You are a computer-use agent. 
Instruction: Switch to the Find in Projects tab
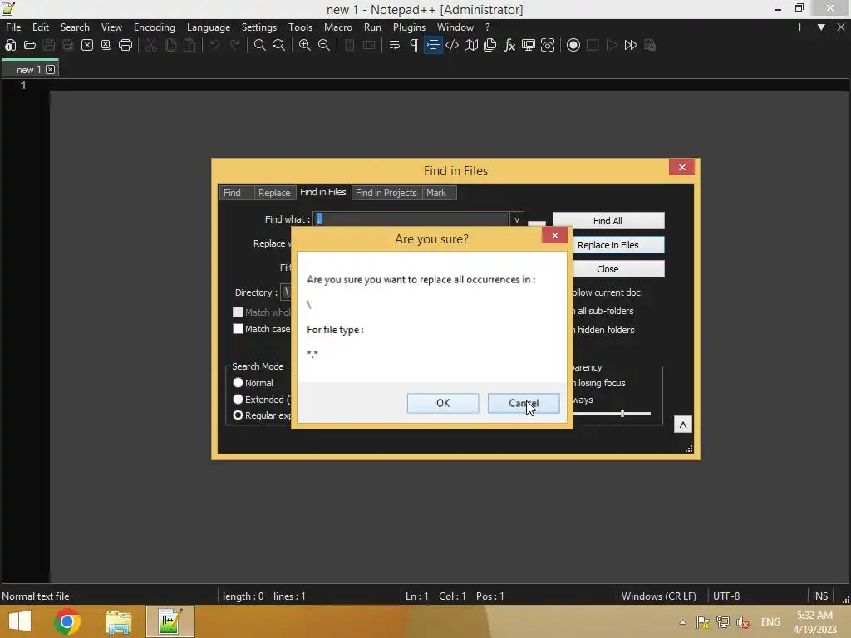click(x=386, y=193)
